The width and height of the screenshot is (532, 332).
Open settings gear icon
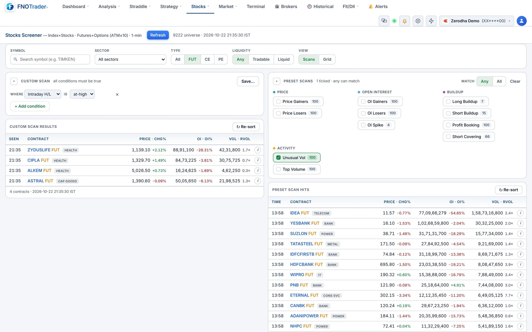tap(418, 21)
